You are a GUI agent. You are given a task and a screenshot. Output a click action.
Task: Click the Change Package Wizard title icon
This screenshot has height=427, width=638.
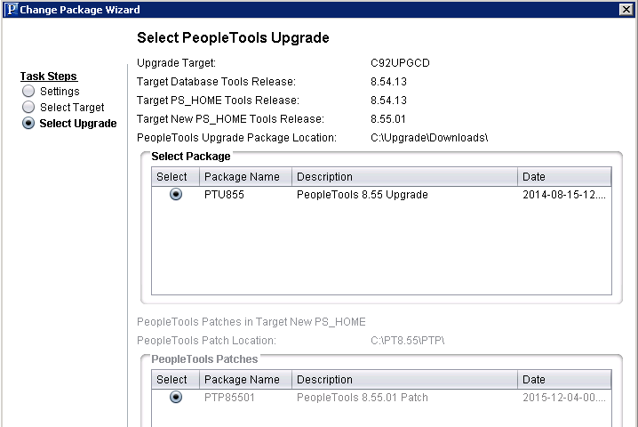coord(12,10)
